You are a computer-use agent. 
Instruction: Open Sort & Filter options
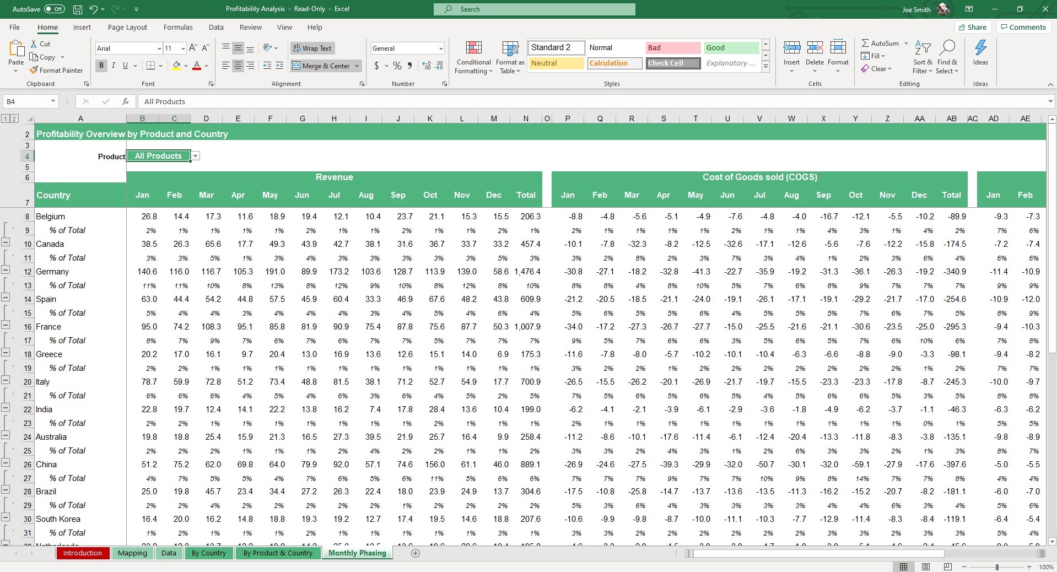(x=923, y=57)
